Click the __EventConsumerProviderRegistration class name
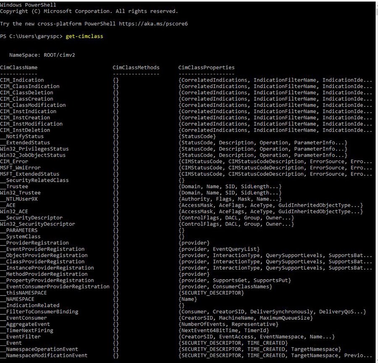 pos(55,287)
